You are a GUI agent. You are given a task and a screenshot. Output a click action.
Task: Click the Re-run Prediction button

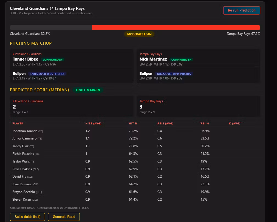pyautogui.click(x=242, y=10)
